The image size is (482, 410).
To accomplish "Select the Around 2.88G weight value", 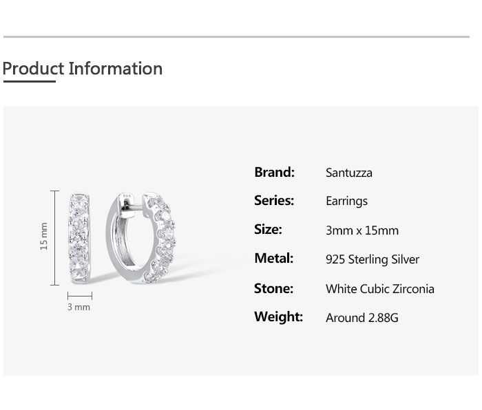I will pyautogui.click(x=361, y=318).
